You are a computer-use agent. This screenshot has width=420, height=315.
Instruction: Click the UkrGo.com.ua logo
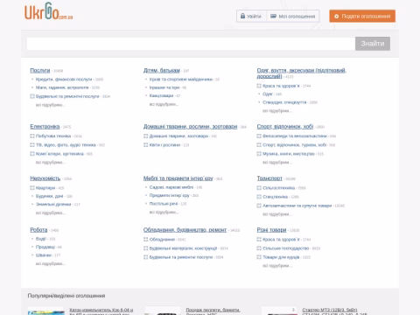pos(49,11)
